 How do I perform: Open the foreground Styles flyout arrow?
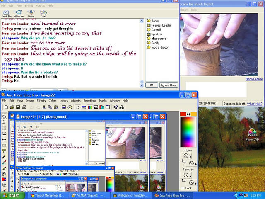pos(190,157)
